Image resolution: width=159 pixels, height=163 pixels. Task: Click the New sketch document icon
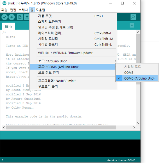pos(20,17)
